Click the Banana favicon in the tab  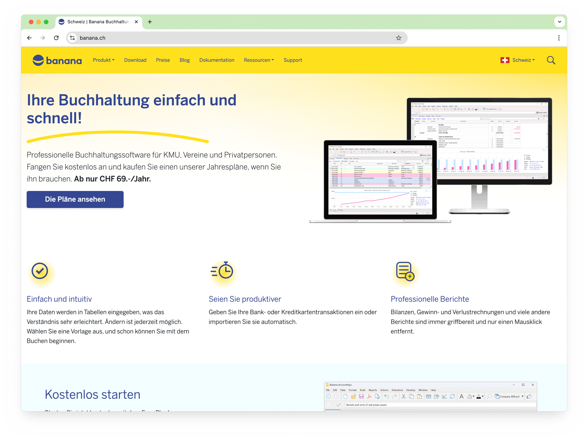click(62, 22)
